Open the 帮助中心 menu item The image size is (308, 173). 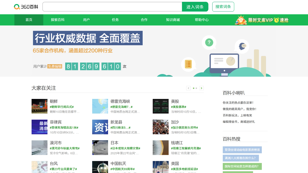tap(201, 20)
